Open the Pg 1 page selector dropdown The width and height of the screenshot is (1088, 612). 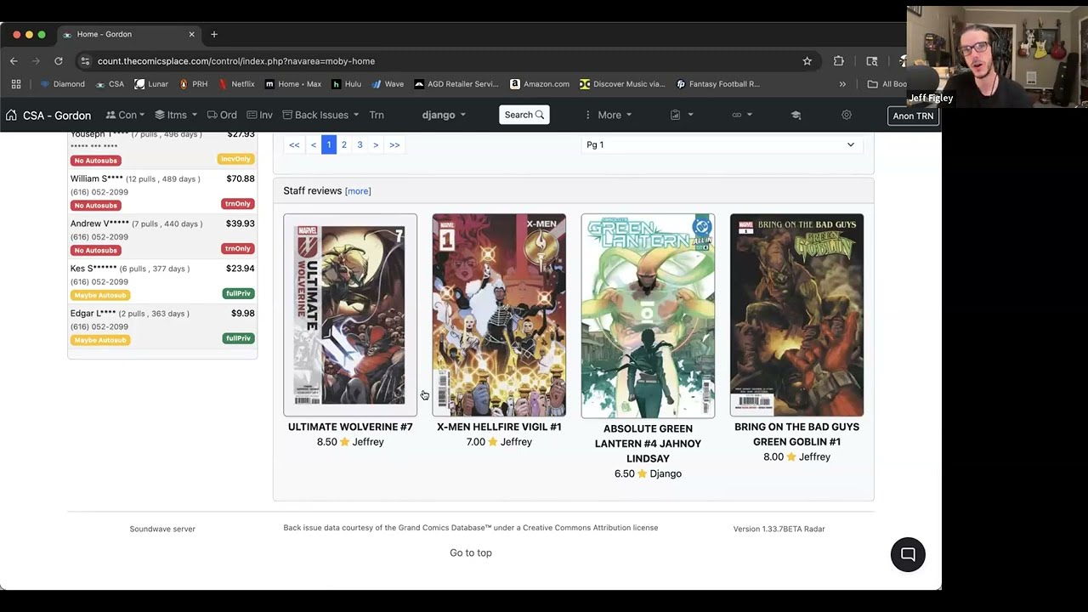click(x=721, y=144)
